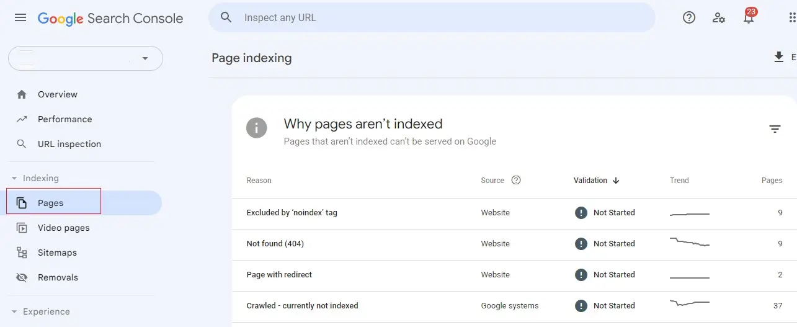797x327 pixels.
Task: Click the Pages document icon
Action: click(22, 203)
